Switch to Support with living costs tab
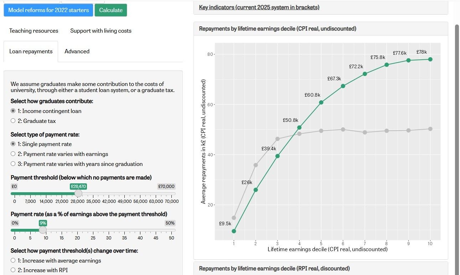The image size is (460, 275). click(101, 31)
